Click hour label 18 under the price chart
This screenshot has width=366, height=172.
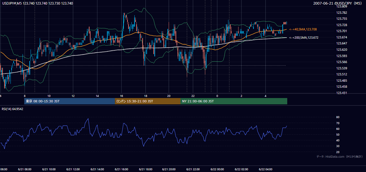click(145, 96)
